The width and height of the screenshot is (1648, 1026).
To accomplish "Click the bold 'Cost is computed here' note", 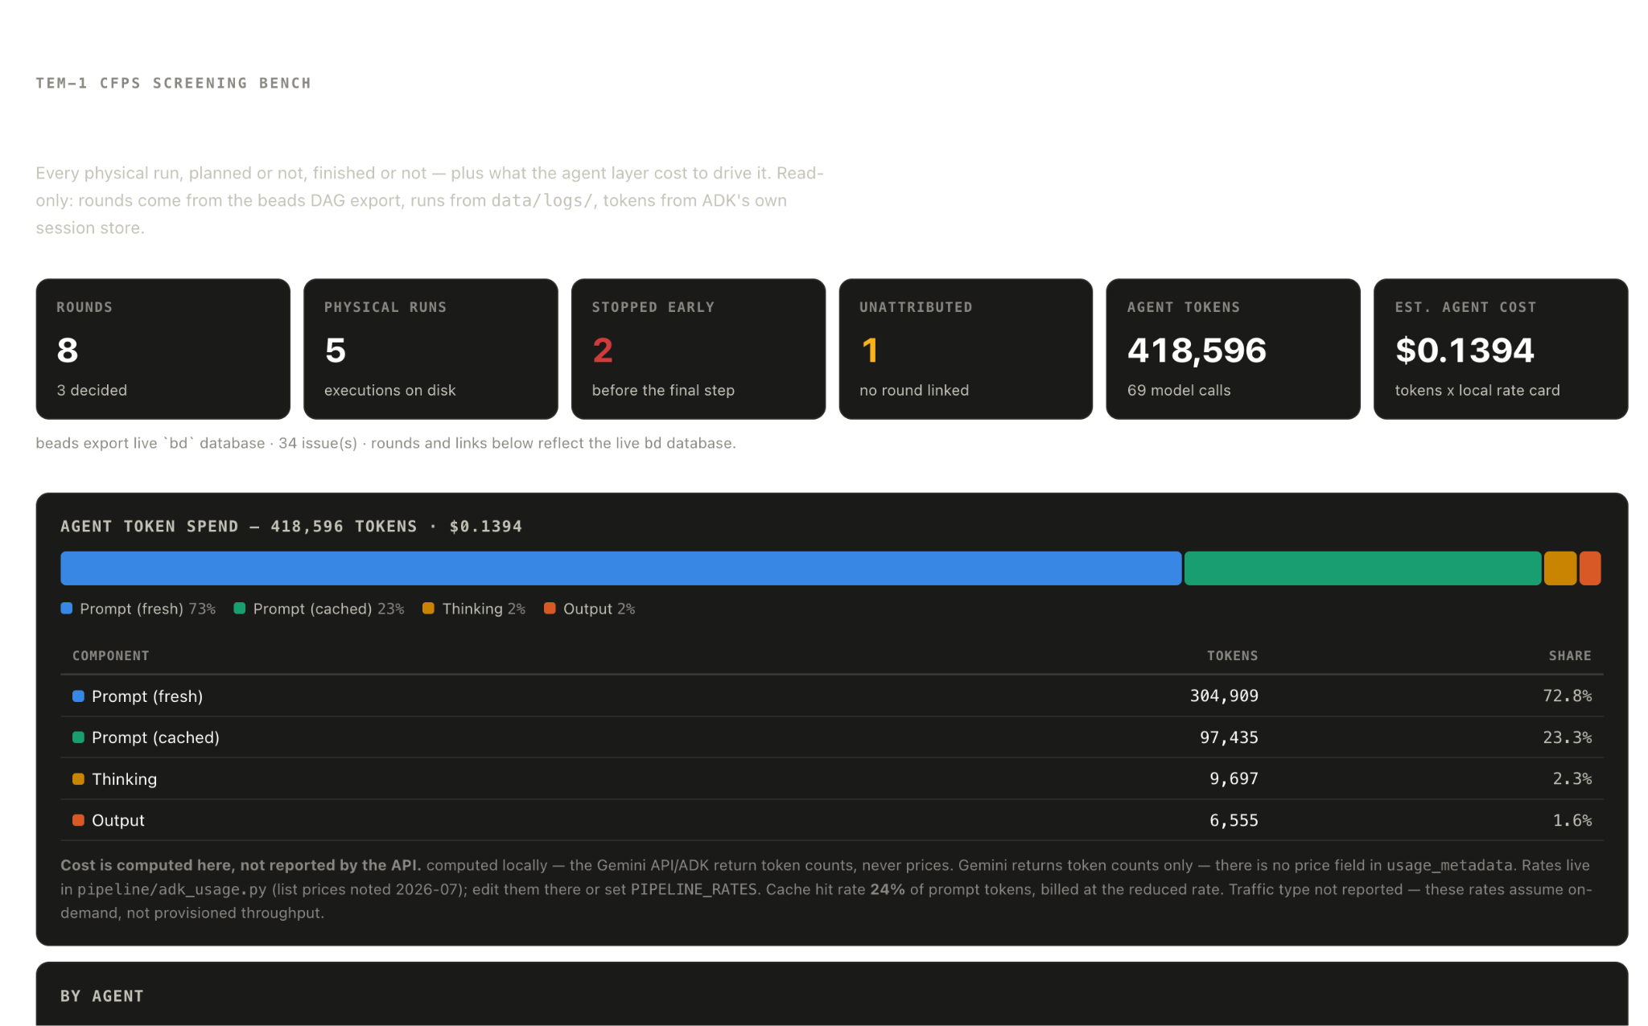I will coord(241,865).
